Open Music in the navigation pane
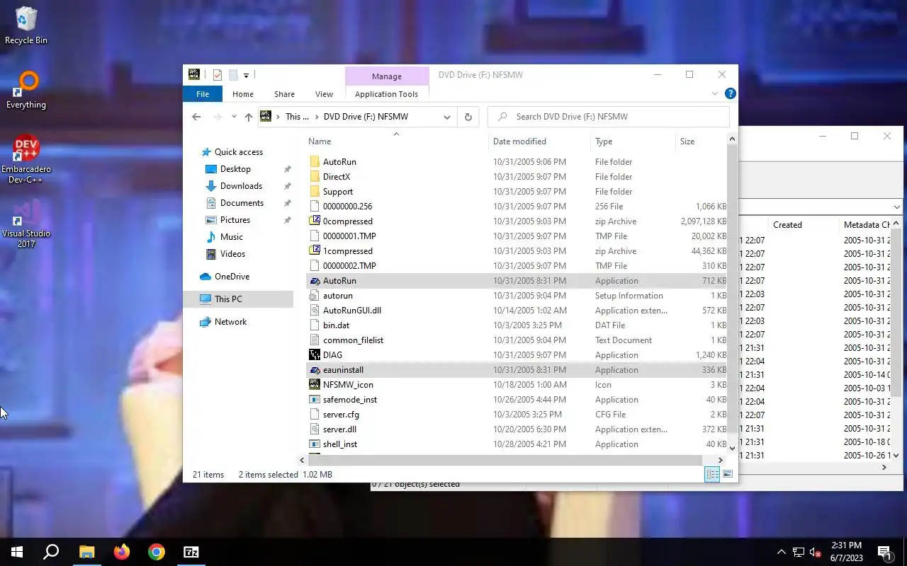The height and width of the screenshot is (566, 907). pyautogui.click(x=232, y=237)
